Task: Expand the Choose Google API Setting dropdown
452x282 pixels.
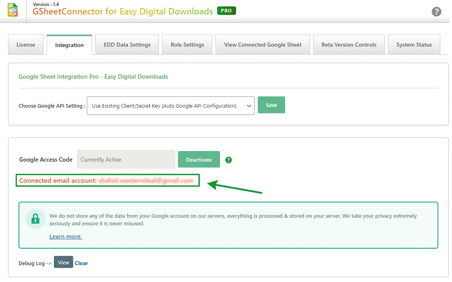Action: 171,106
